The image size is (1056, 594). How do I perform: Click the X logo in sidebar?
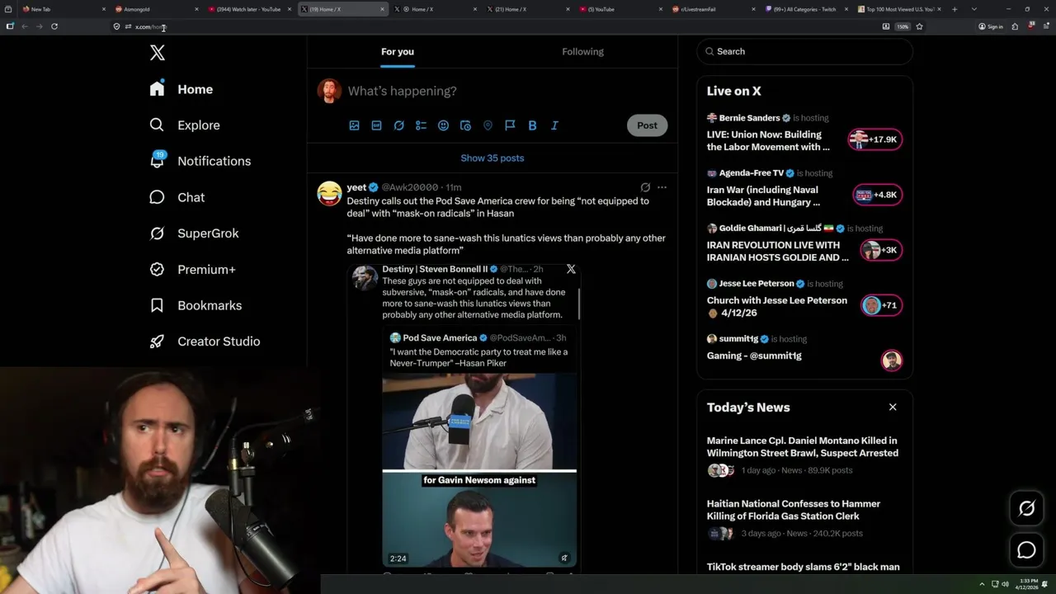pos(157,53)
